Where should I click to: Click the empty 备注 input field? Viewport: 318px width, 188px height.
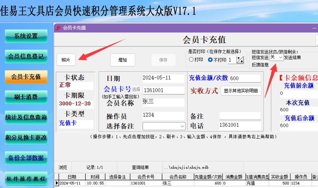240,116
